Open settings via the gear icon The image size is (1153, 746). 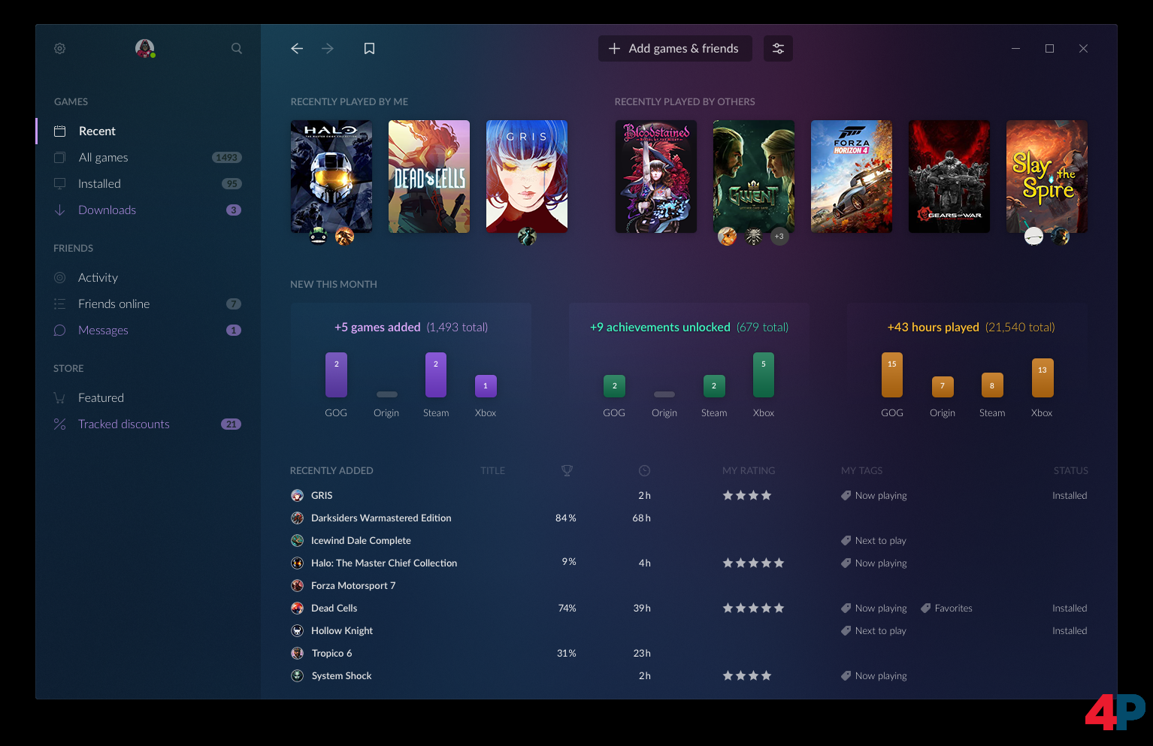coord(60,49)
